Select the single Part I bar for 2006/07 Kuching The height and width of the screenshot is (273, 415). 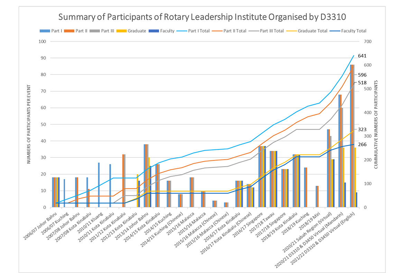click(x=64, y=193)
